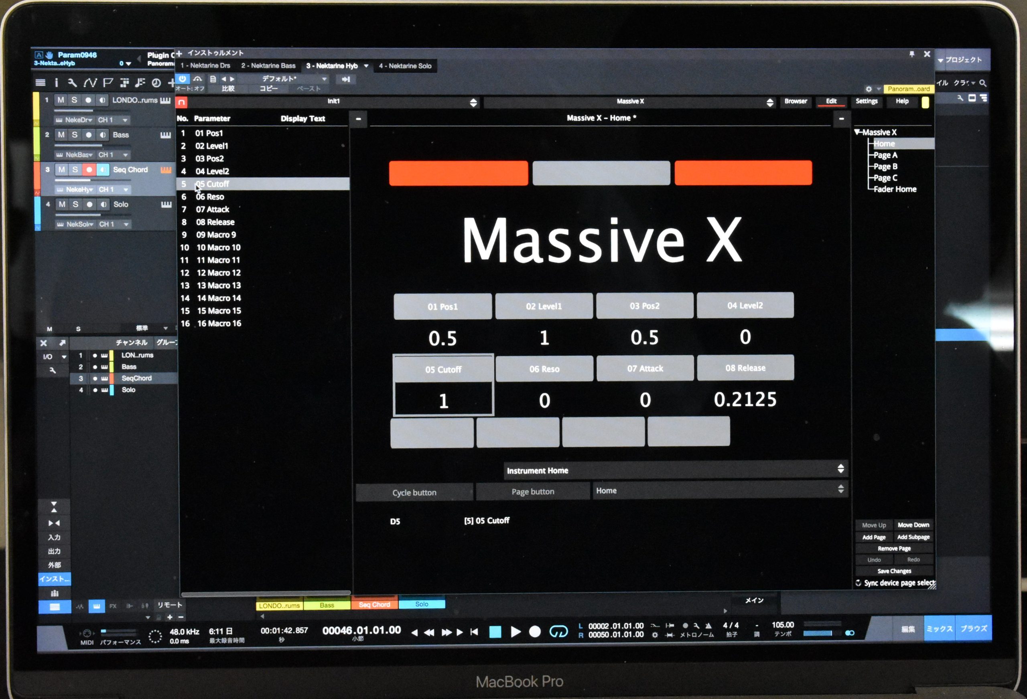Arm record on Bass track
1027x699 pixels.
click(89, 135)
